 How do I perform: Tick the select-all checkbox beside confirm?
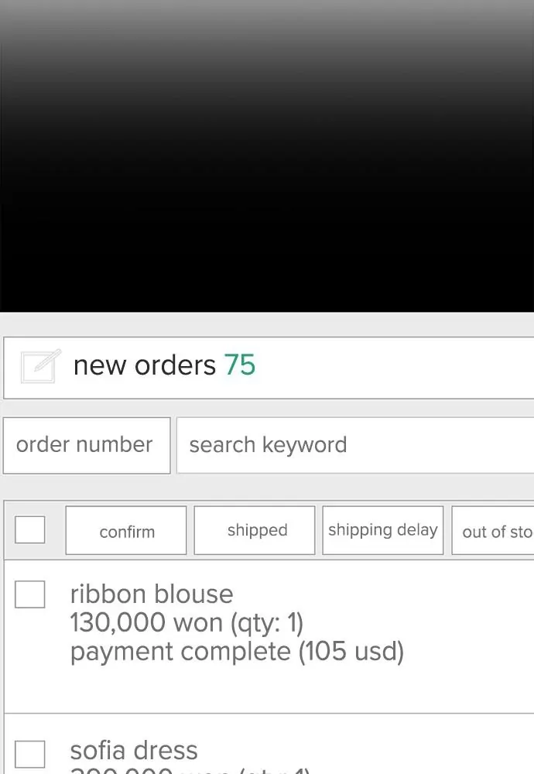tap(30, 530)
